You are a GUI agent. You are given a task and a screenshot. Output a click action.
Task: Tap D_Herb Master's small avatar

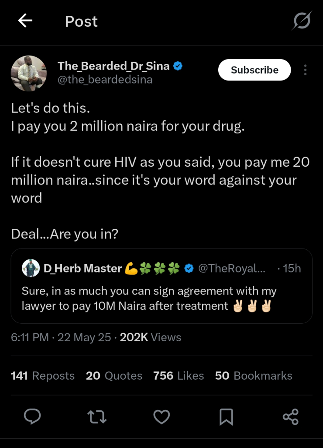[31, 268]
